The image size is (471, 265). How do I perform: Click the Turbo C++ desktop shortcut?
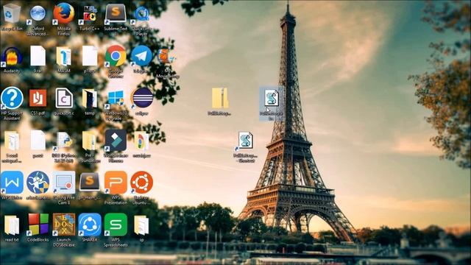click(x=90, y=15)
